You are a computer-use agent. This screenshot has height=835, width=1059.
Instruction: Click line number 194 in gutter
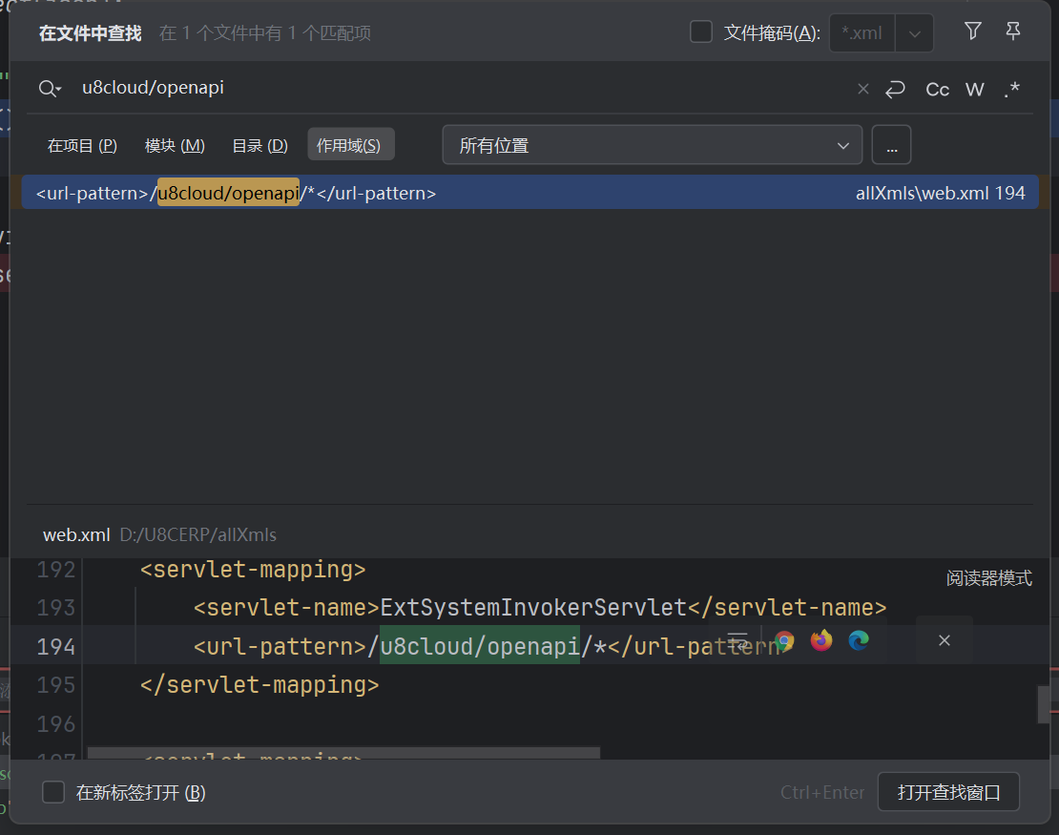56,646
